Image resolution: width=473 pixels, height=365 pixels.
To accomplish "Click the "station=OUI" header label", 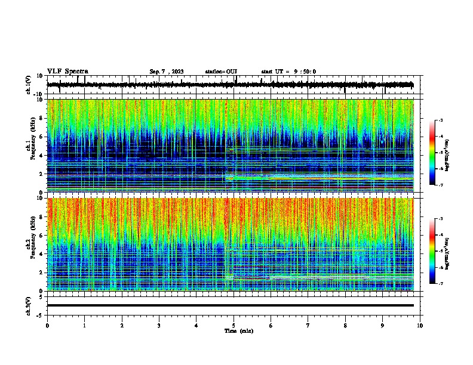I will click(221, 72).
